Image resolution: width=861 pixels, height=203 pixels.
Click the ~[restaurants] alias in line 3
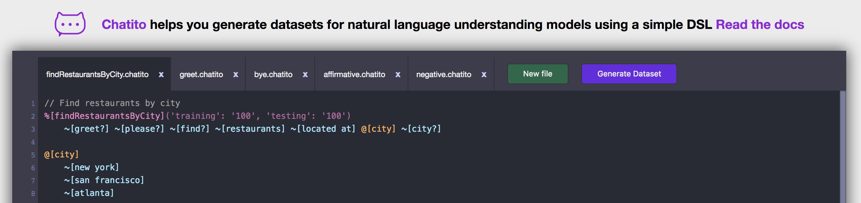[250, 129]
